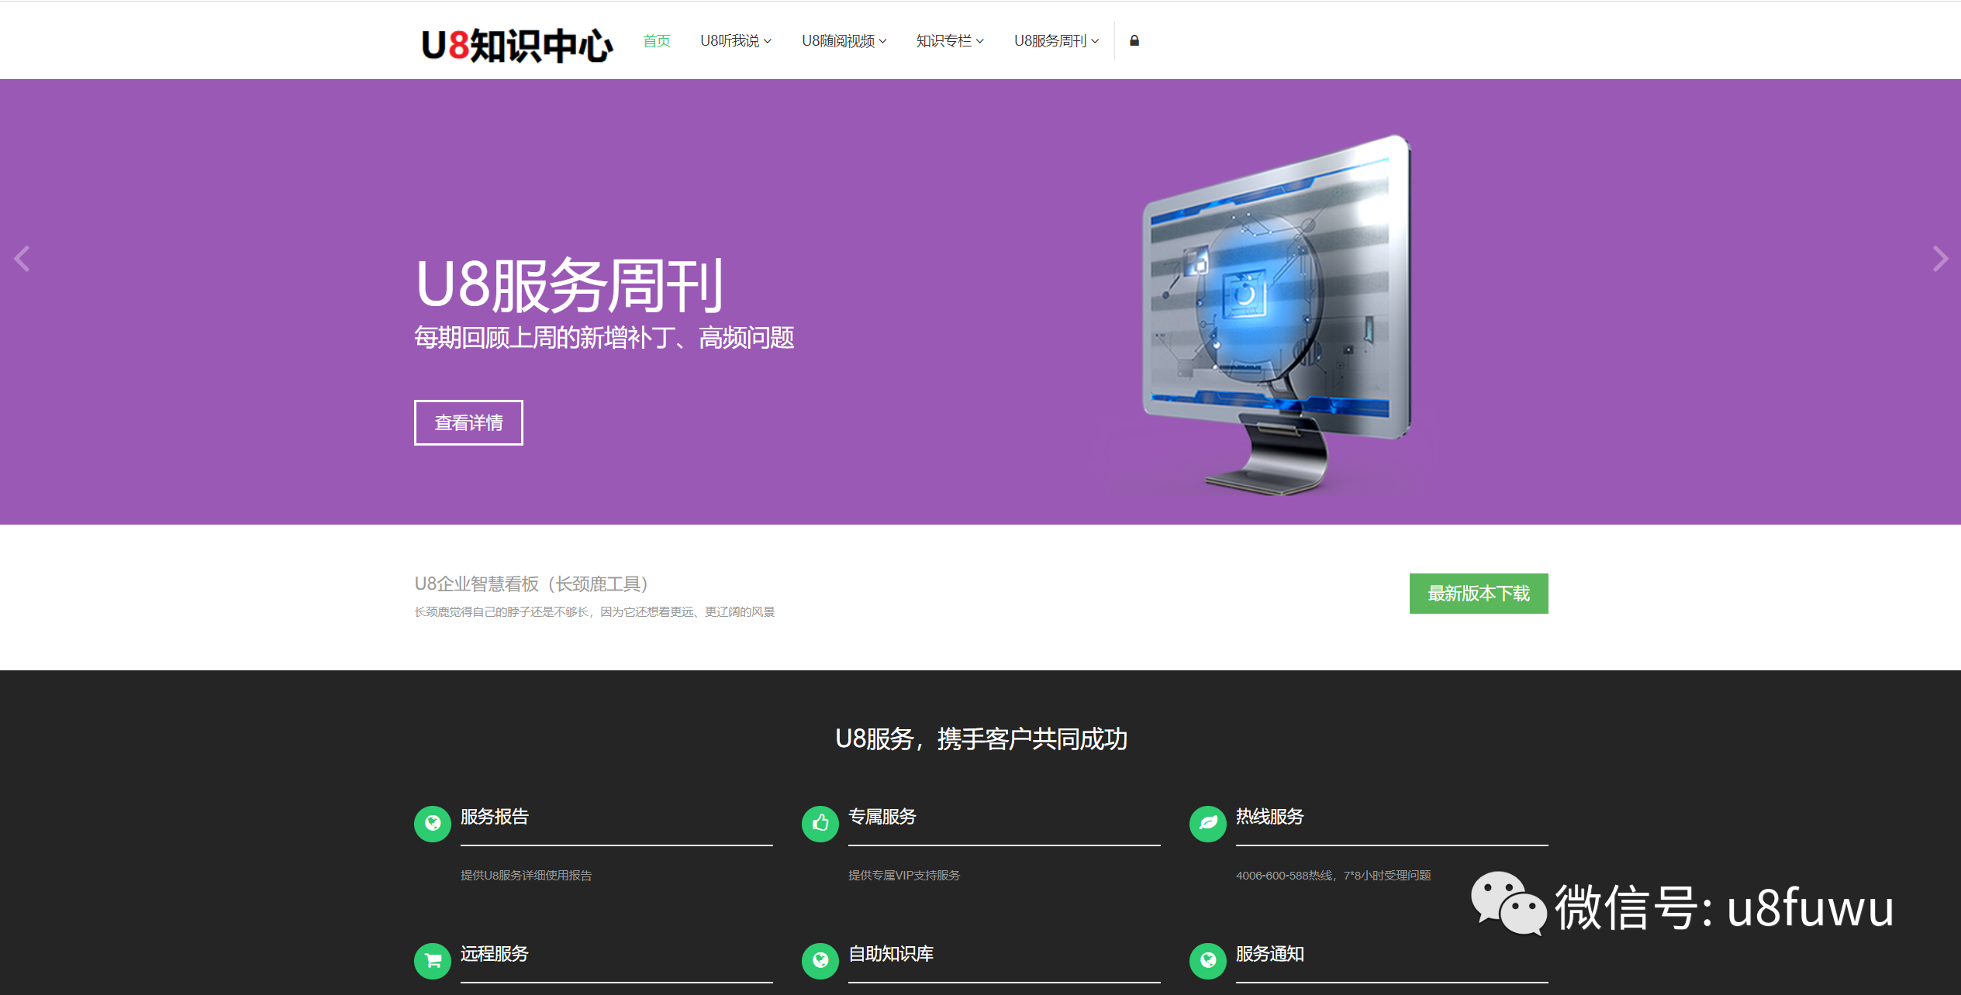Click the 查看详情 banner button

click(x=468, y=423)
